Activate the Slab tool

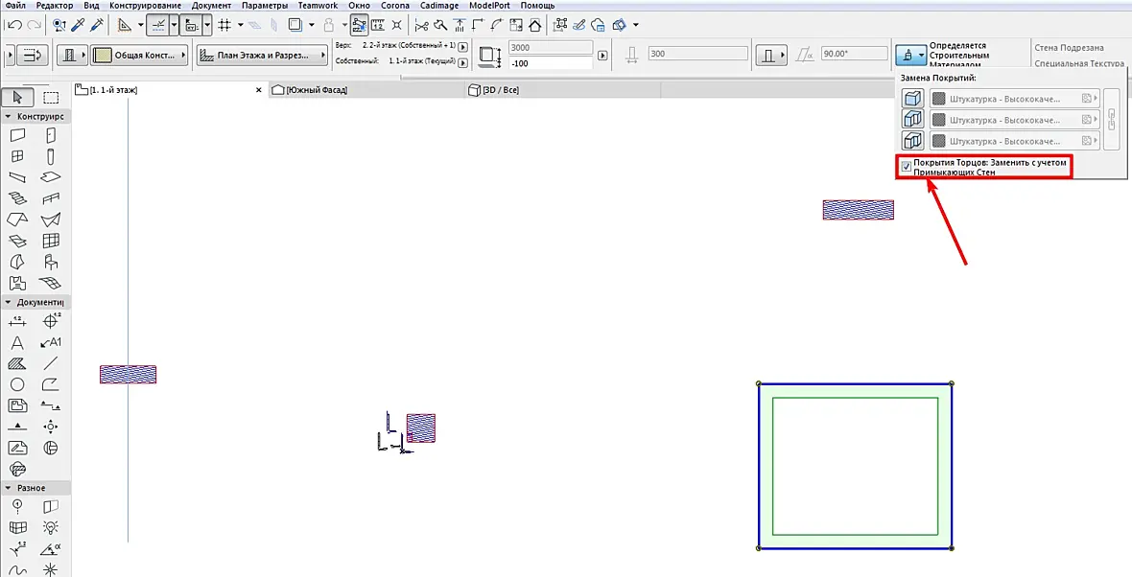(51, 176)
